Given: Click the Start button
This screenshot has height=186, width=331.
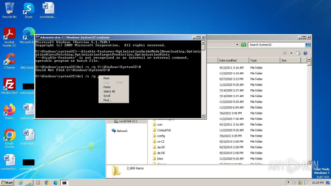Looking at the screenshot, I should click(7, 183).
